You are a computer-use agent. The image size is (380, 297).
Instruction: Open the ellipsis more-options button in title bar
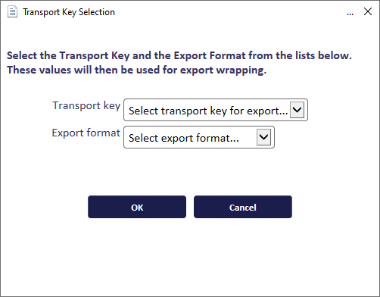tap(350, 12)
